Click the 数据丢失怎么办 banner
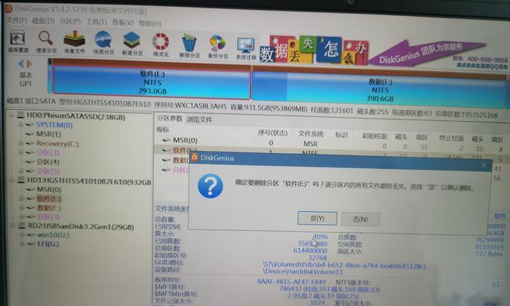The image size is (510, 306). pos(313,50)
